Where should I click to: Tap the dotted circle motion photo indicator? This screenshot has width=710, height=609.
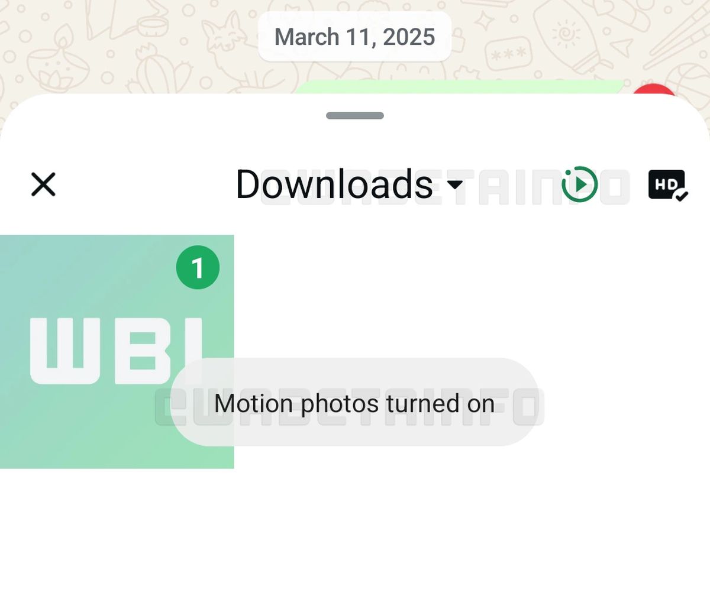tap(579, 184)
